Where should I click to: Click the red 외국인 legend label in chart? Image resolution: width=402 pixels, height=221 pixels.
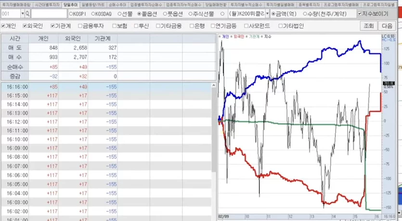[239, 37]
